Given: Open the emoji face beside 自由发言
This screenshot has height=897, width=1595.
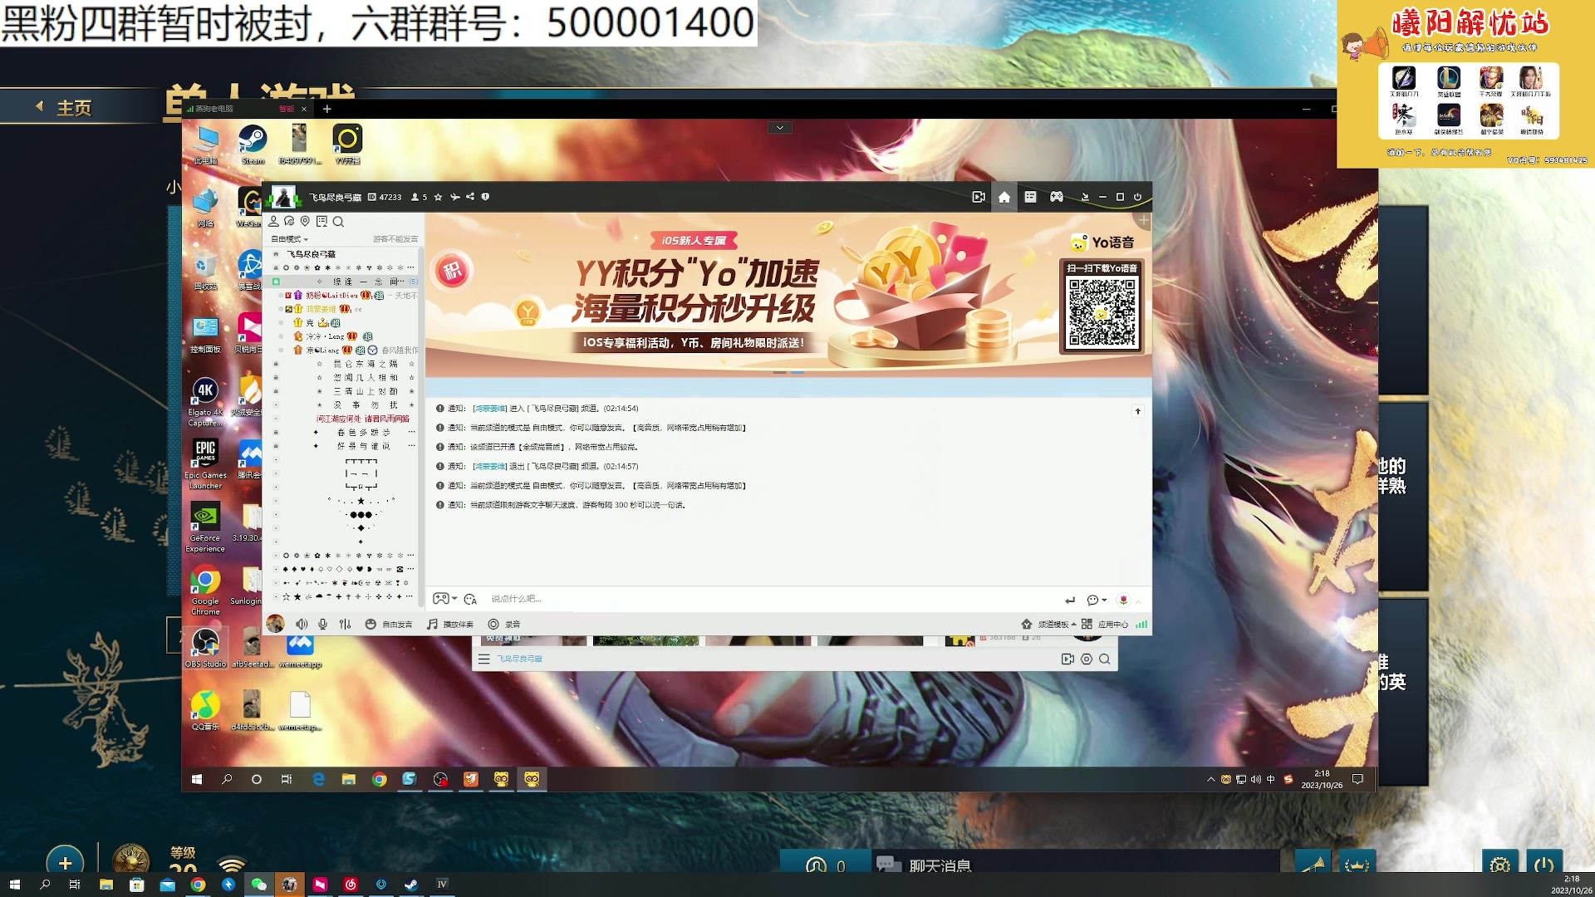Looking at the screenshot, I should [371, 624].
